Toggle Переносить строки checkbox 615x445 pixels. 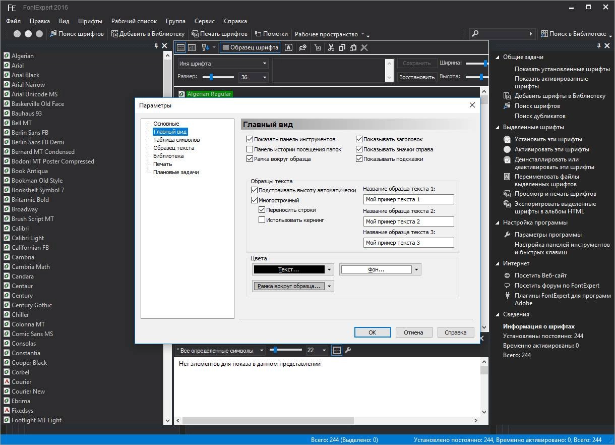click(262, 210)
